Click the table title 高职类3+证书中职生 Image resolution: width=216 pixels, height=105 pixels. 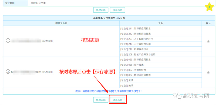(x=109, y=18)
